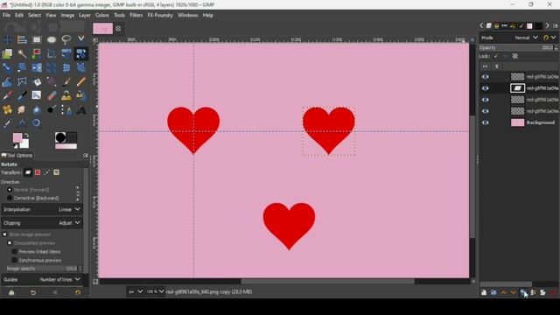This screenshot has width=560, height=315.
Task: Select the Eraser tool
Action: click(x=52, y=95)
